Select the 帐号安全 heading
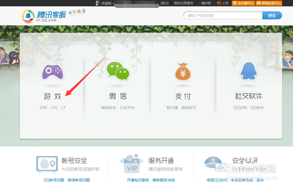 pyautogui.click(x=74, y=161)
